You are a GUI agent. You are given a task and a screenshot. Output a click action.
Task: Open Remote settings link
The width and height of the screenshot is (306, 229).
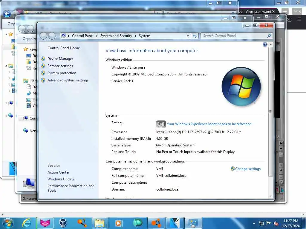(60, 66)
